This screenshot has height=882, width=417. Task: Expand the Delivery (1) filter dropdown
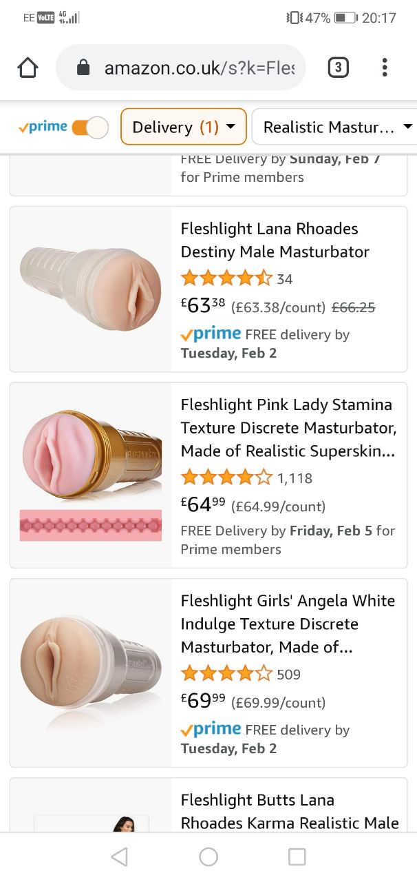(183, 127)
